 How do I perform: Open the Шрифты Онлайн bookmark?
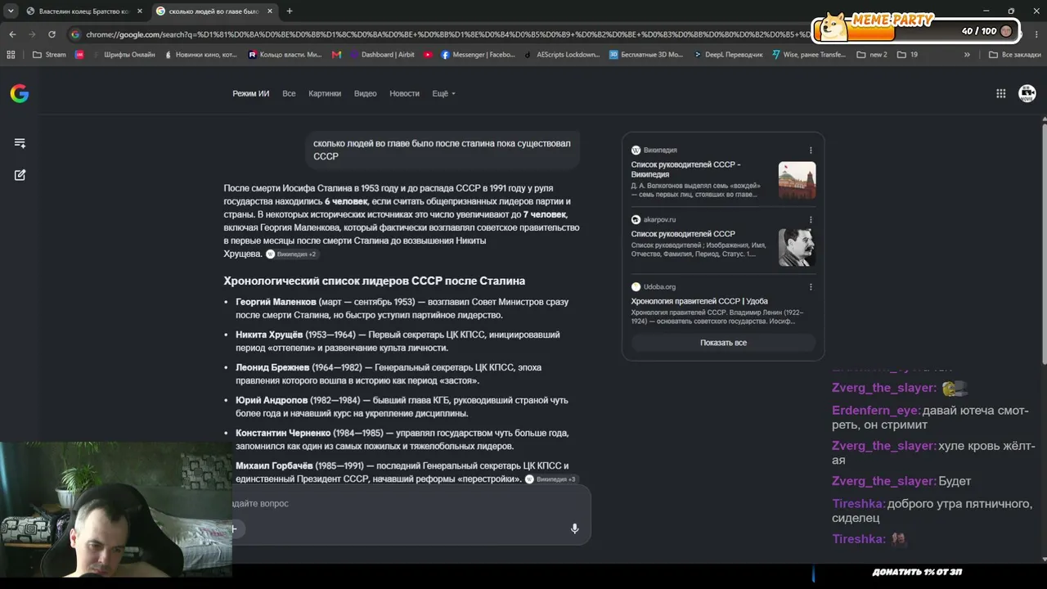123,55
